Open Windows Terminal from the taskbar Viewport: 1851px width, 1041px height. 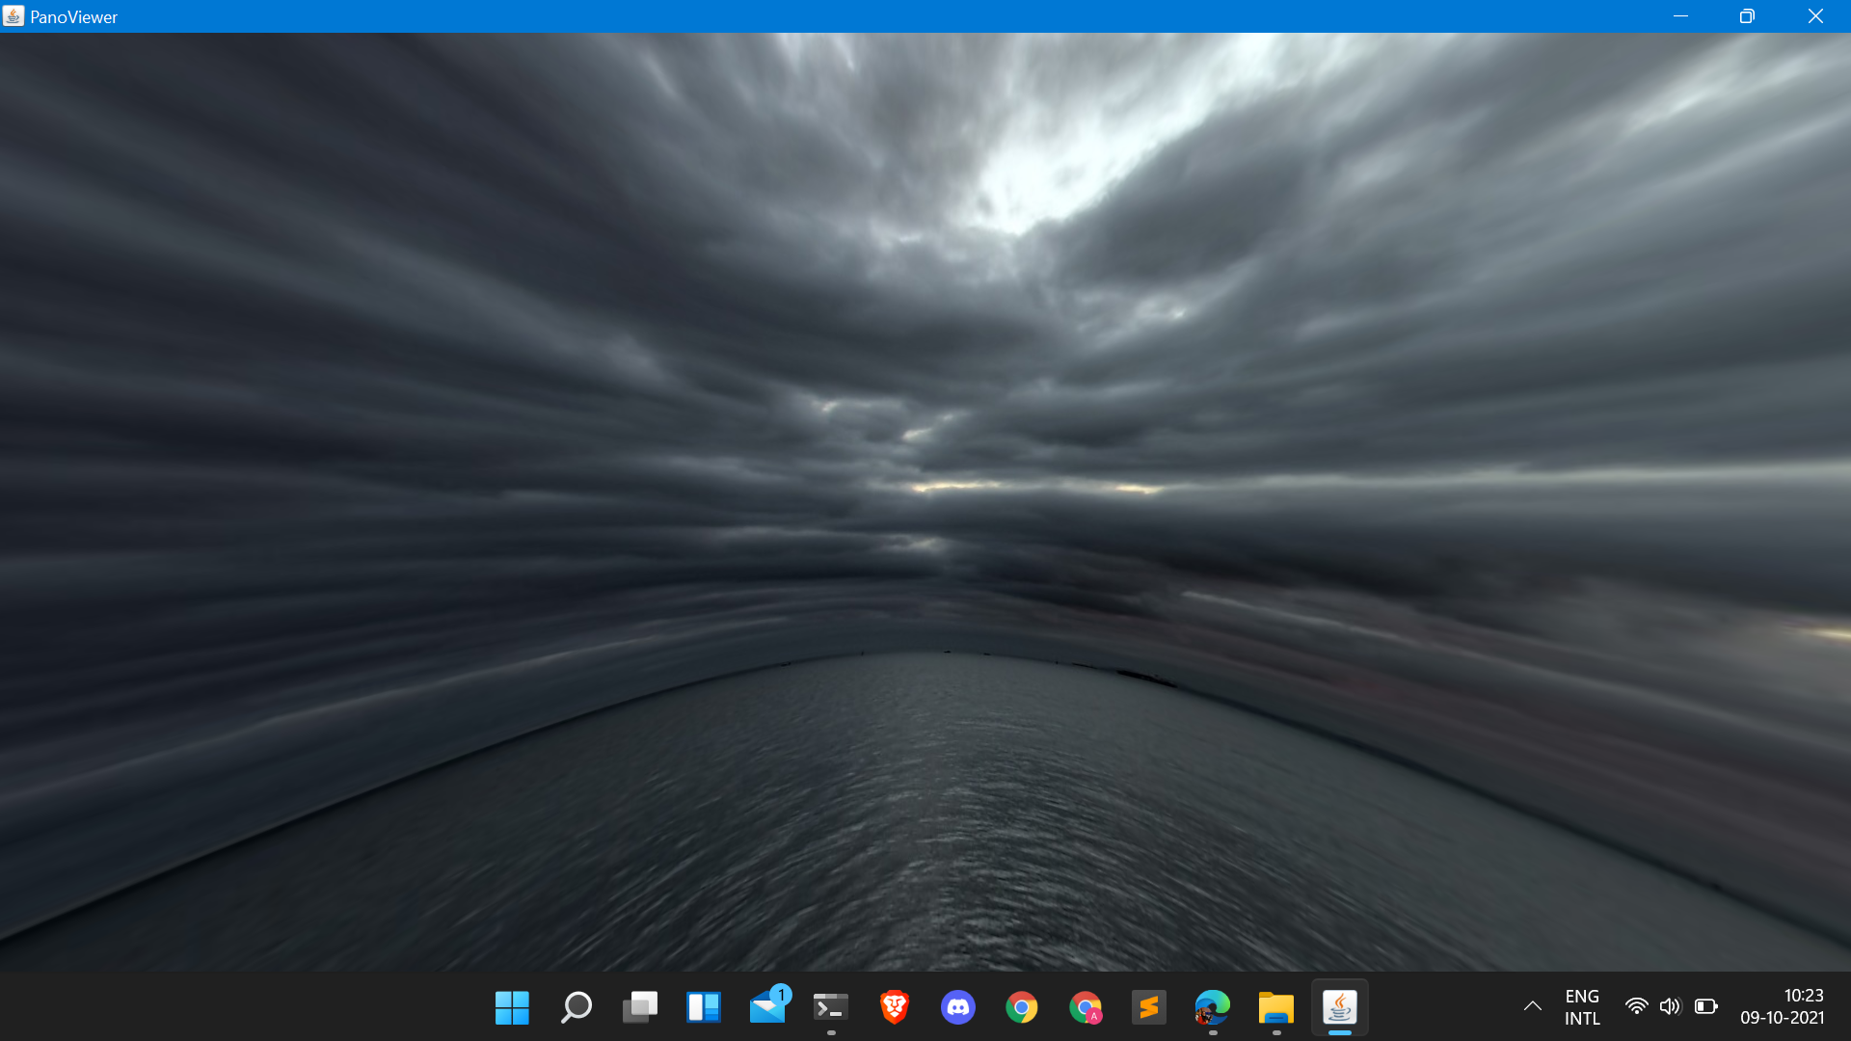pyautogui.click(x=830, y=1007)
